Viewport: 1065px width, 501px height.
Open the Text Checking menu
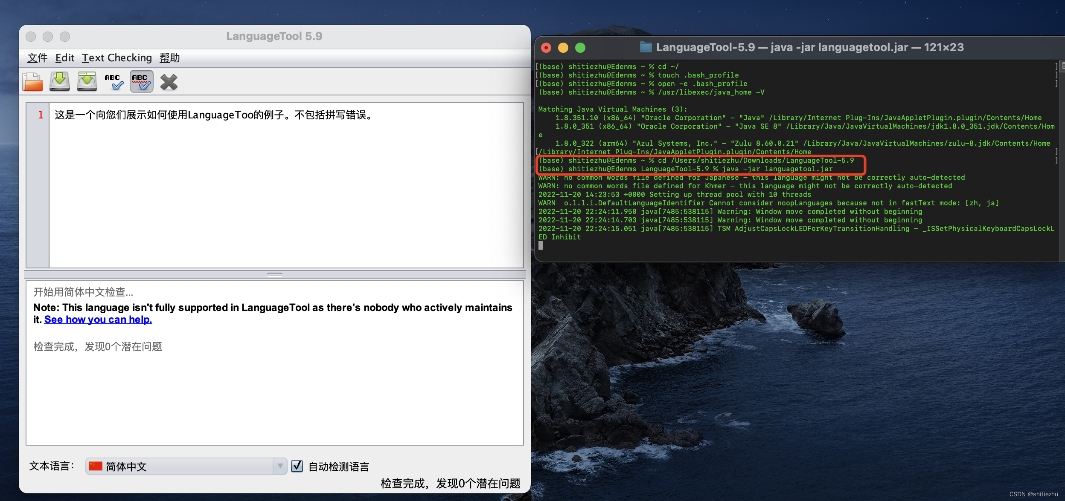click(x=117, y=58)
